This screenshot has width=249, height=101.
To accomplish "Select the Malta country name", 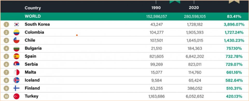I will (30, 72).
